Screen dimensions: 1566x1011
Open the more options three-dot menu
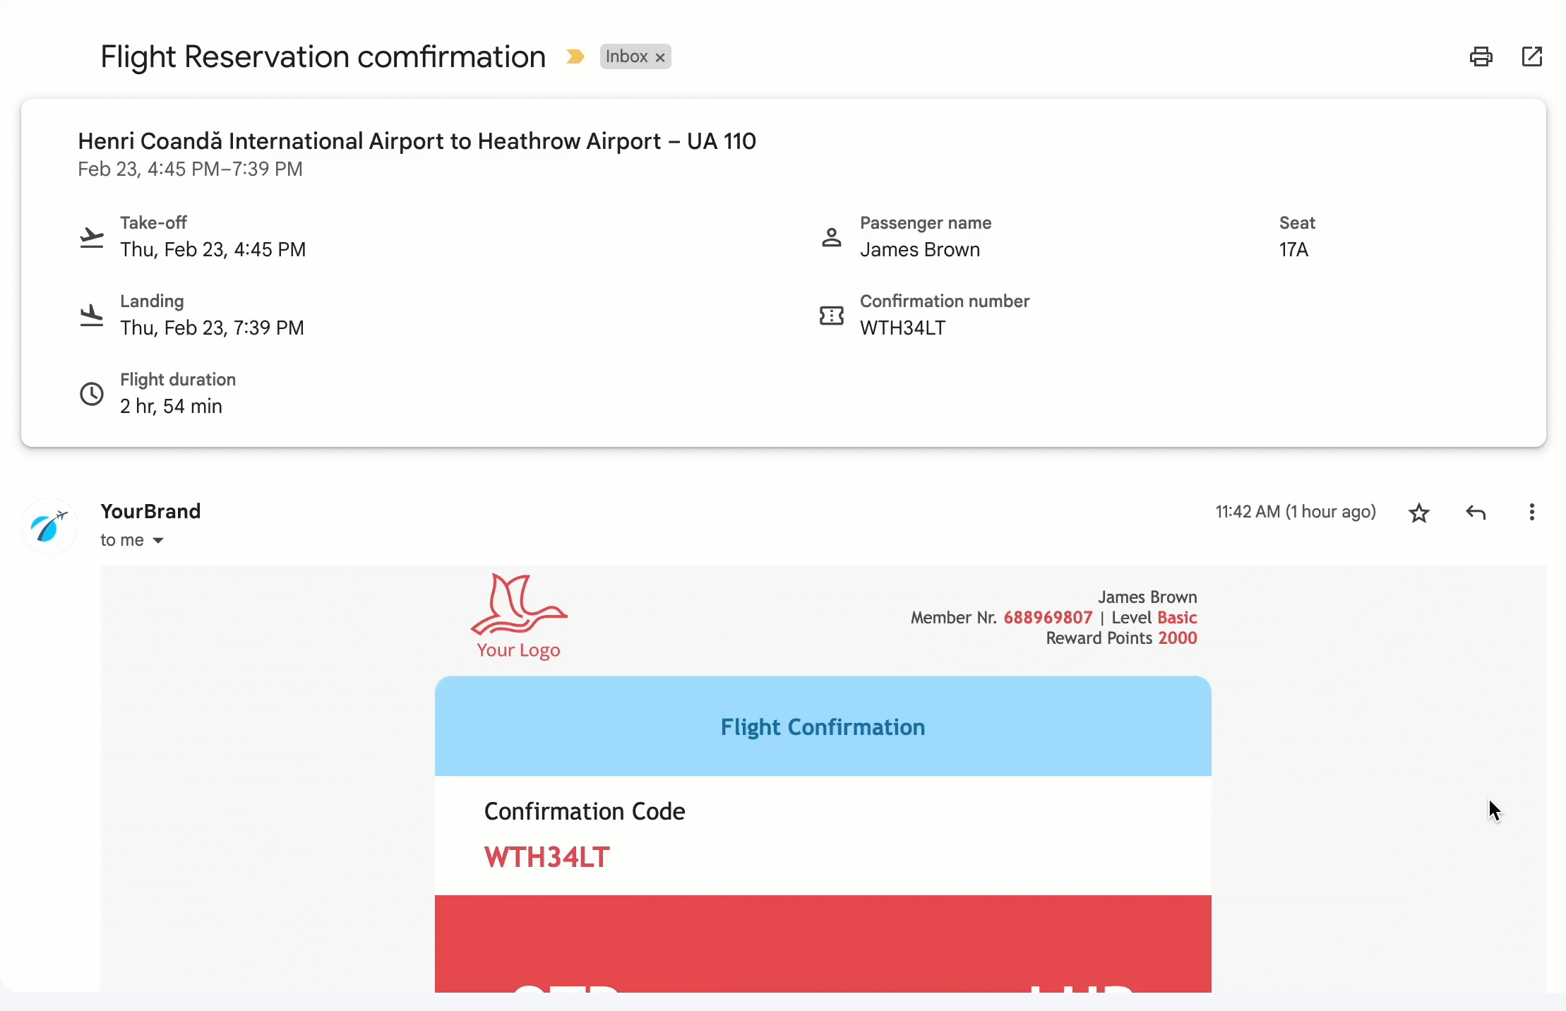(1531, 512)
